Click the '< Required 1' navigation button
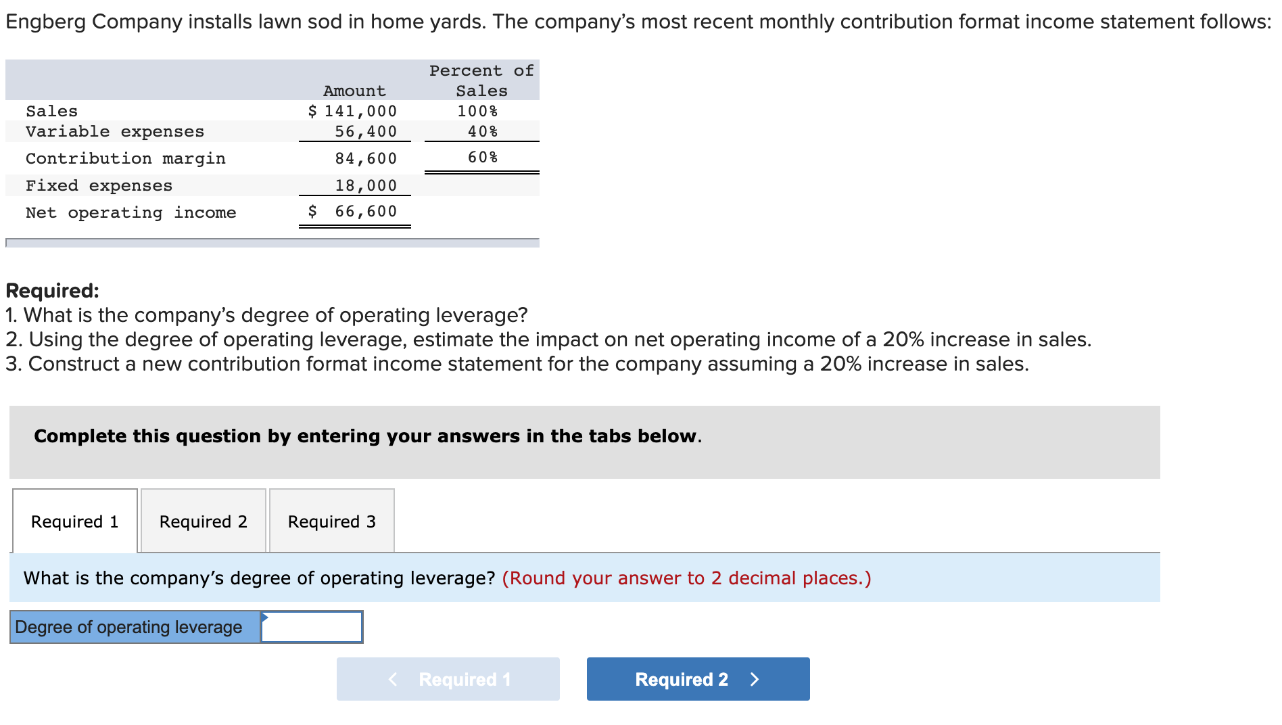1282x725 pixels. pos(448,679)
